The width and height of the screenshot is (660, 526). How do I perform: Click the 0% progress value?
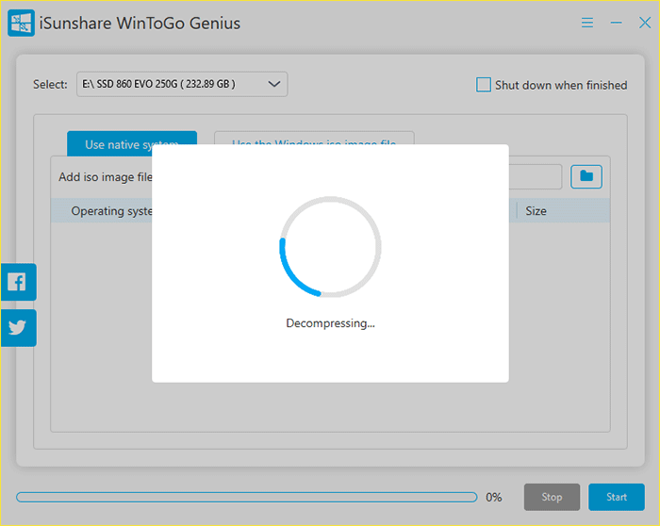click(x=494, y=498)
